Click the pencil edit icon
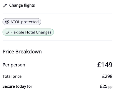Image resolution: width=115 pixels, height=94 pixels. [x=5, y=6]
